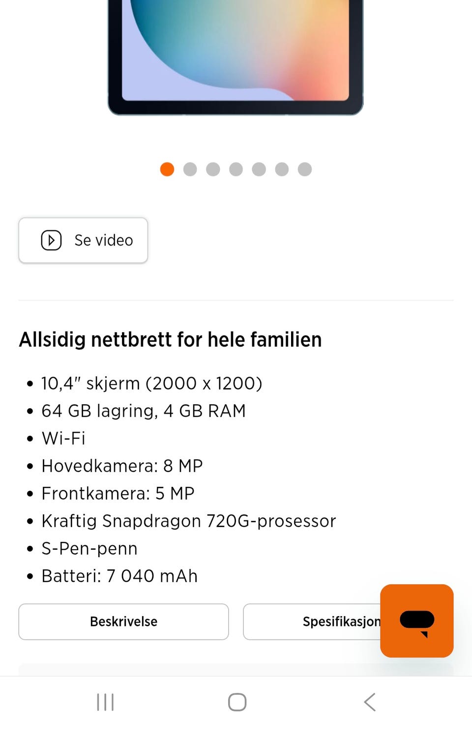Click the Batteri: 7 040 mAh bullet

(119, 576)
